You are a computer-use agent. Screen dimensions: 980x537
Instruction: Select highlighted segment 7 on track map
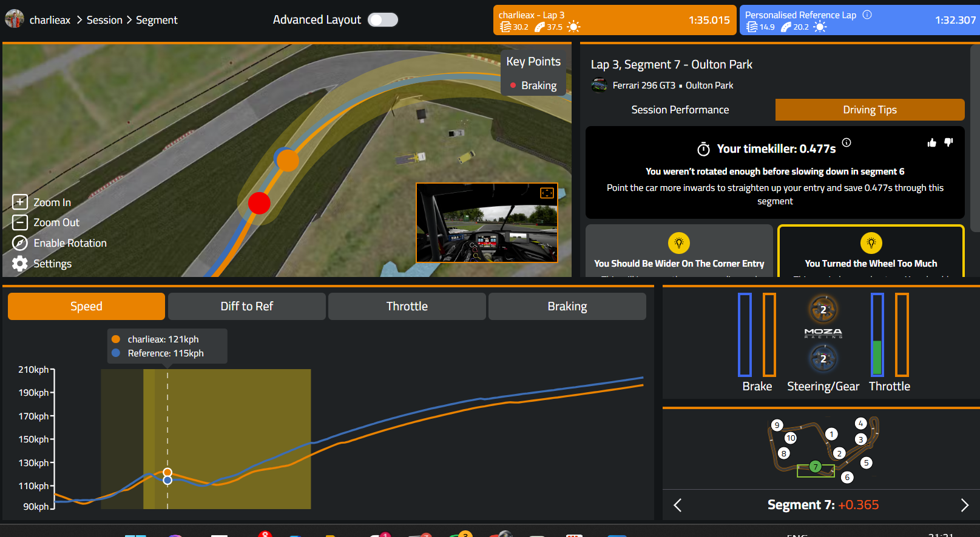click(816, 467)
